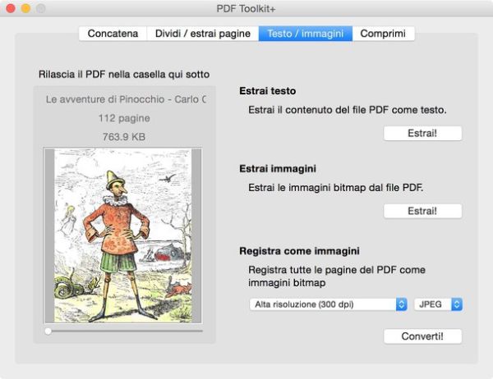Click the 112 pagine label
This screenshot has height=379, width=493.
(x=123, y=118)
